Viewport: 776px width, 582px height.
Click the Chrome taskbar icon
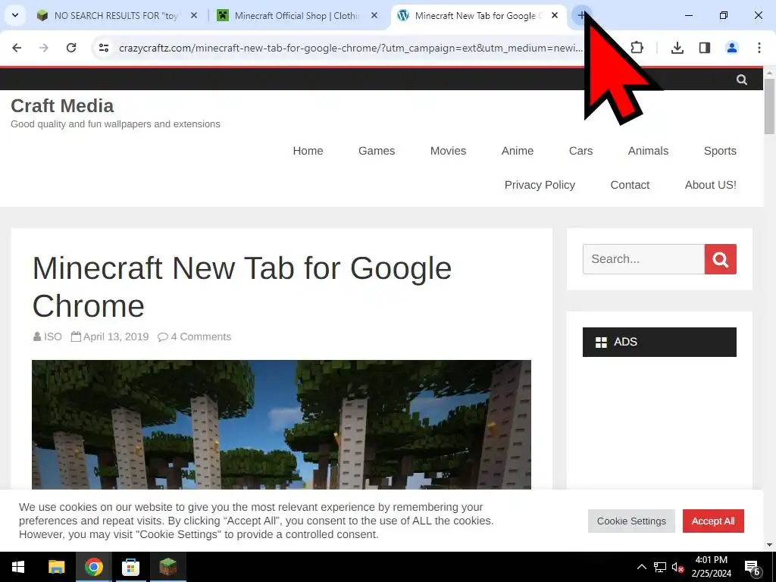(x=93, y=567)
